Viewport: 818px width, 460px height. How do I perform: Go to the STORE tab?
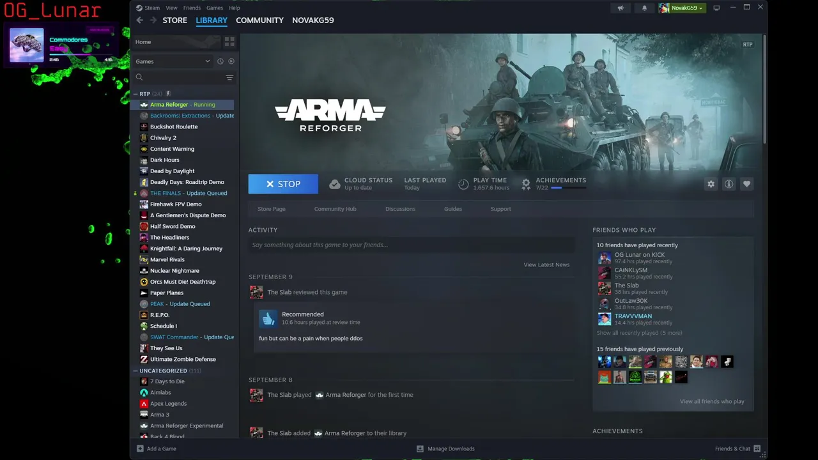click(174, 20)
